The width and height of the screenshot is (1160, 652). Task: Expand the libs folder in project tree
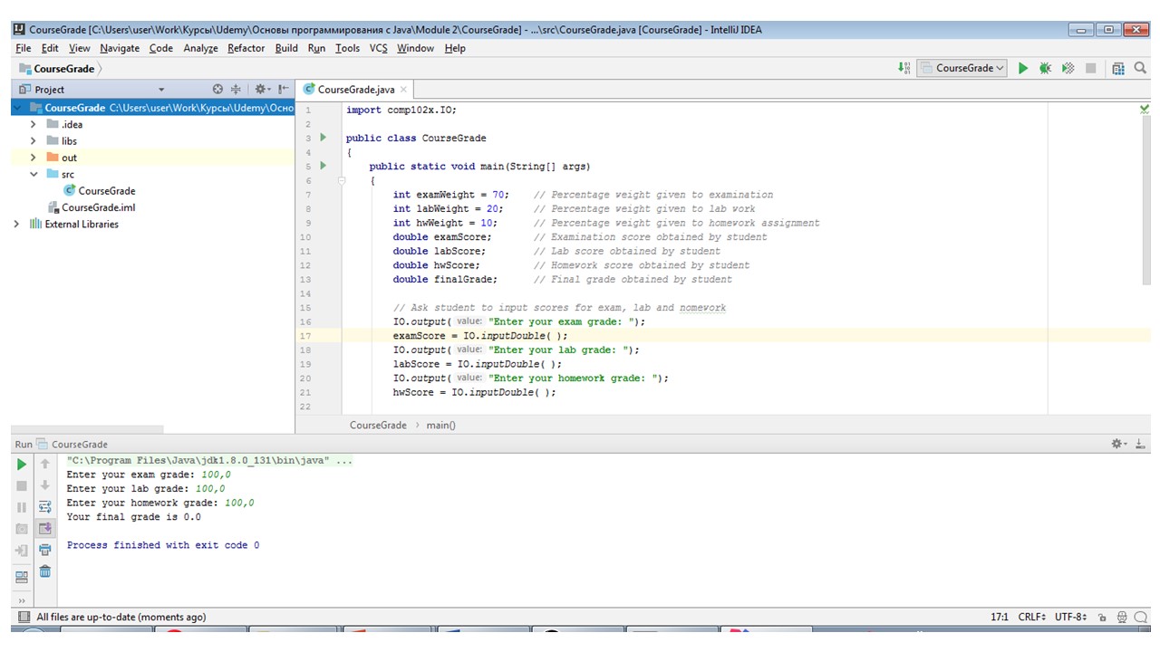[x=34, y=141]
